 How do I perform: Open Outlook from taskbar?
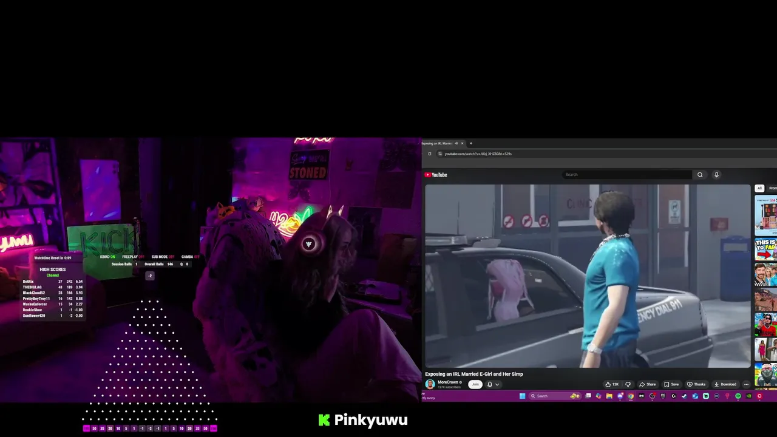click(695, 396)
